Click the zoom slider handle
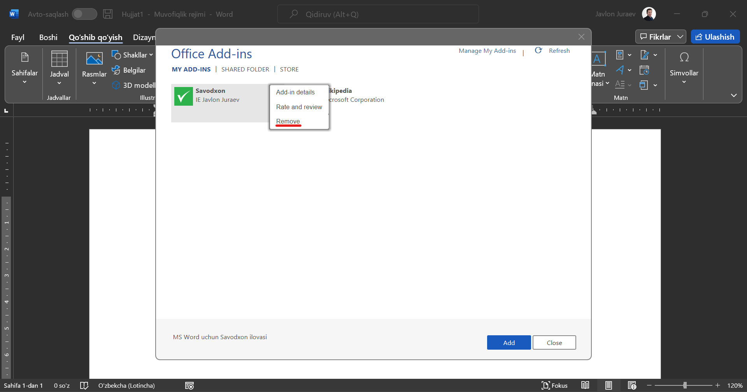The height and width of the screenshot is (392, 747). pos(685,385)
